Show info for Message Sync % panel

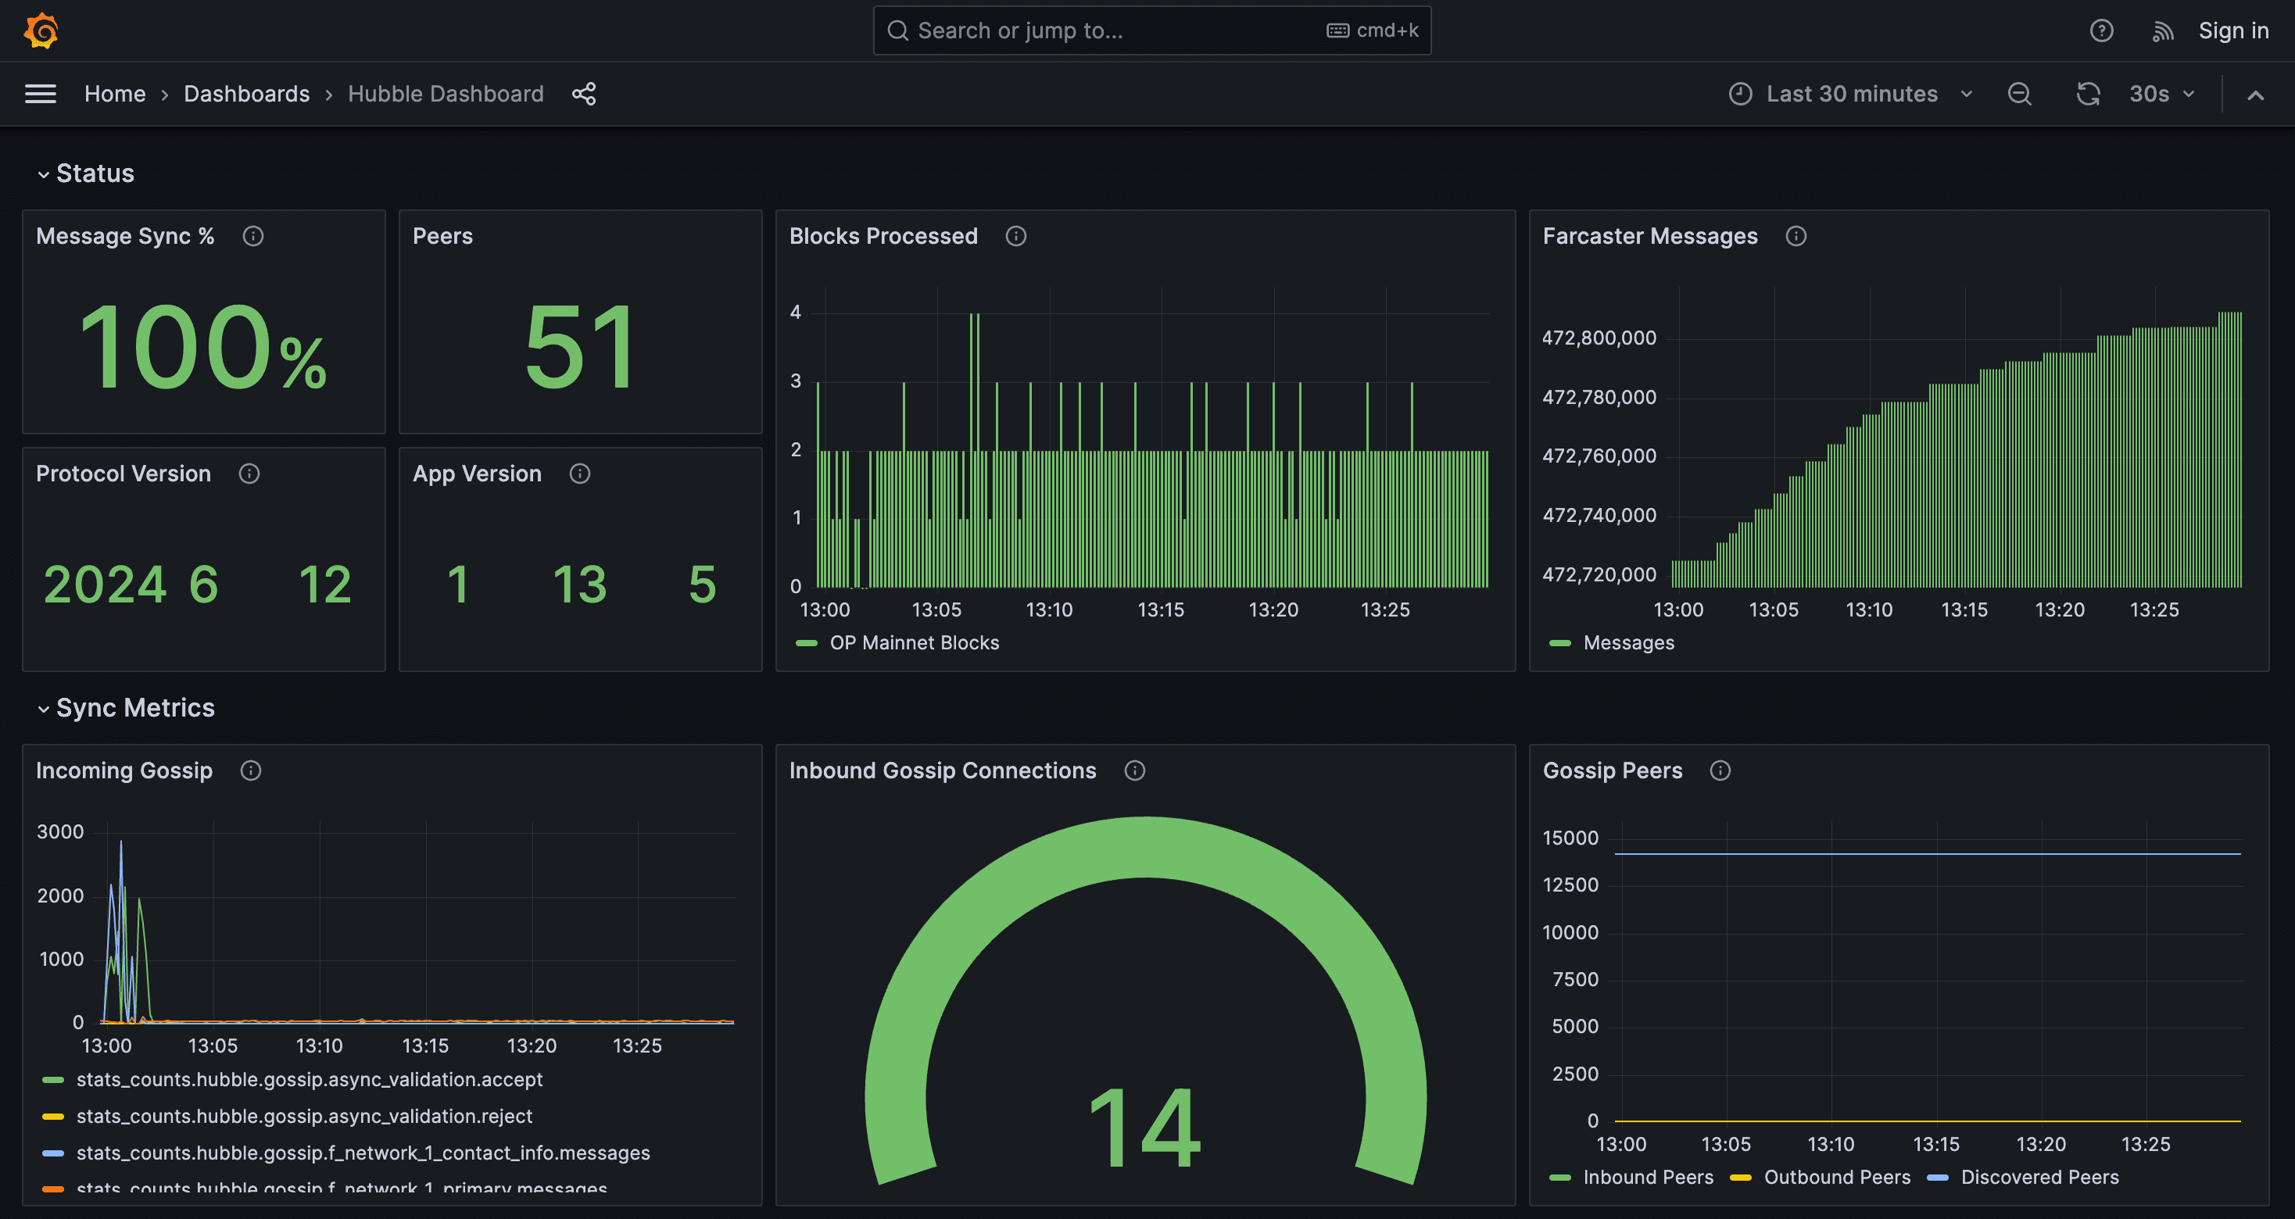(253, 236)
